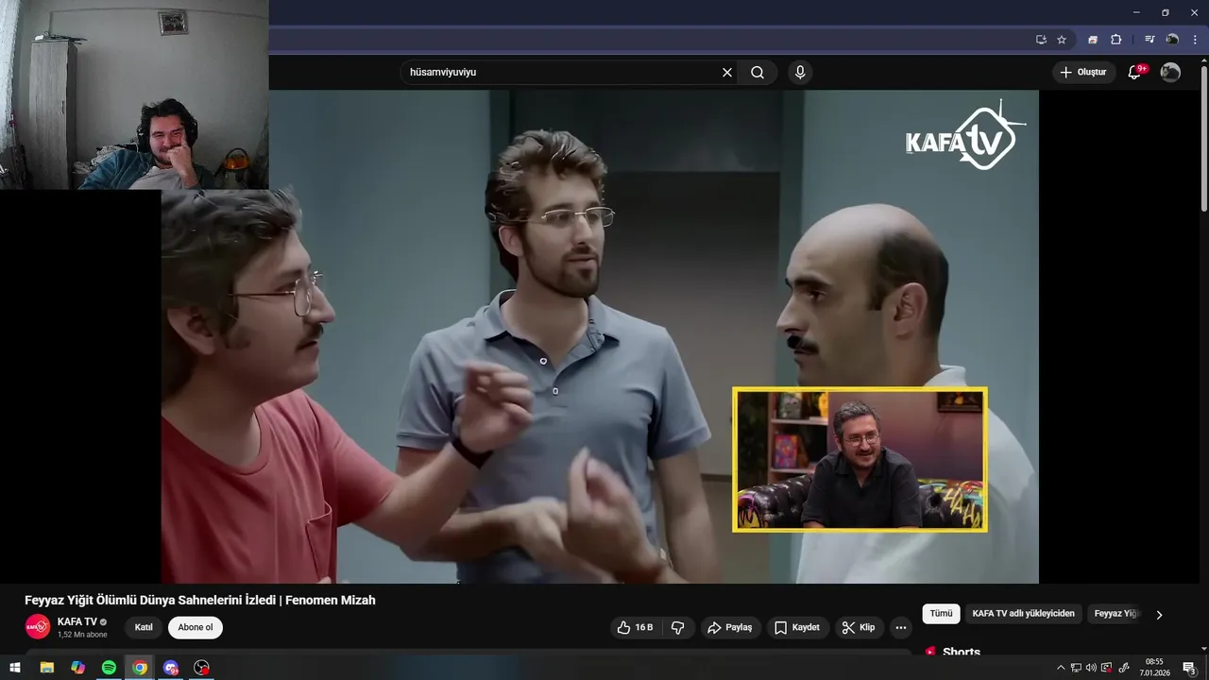Open Chrome profile avatar

[1172, 40]
